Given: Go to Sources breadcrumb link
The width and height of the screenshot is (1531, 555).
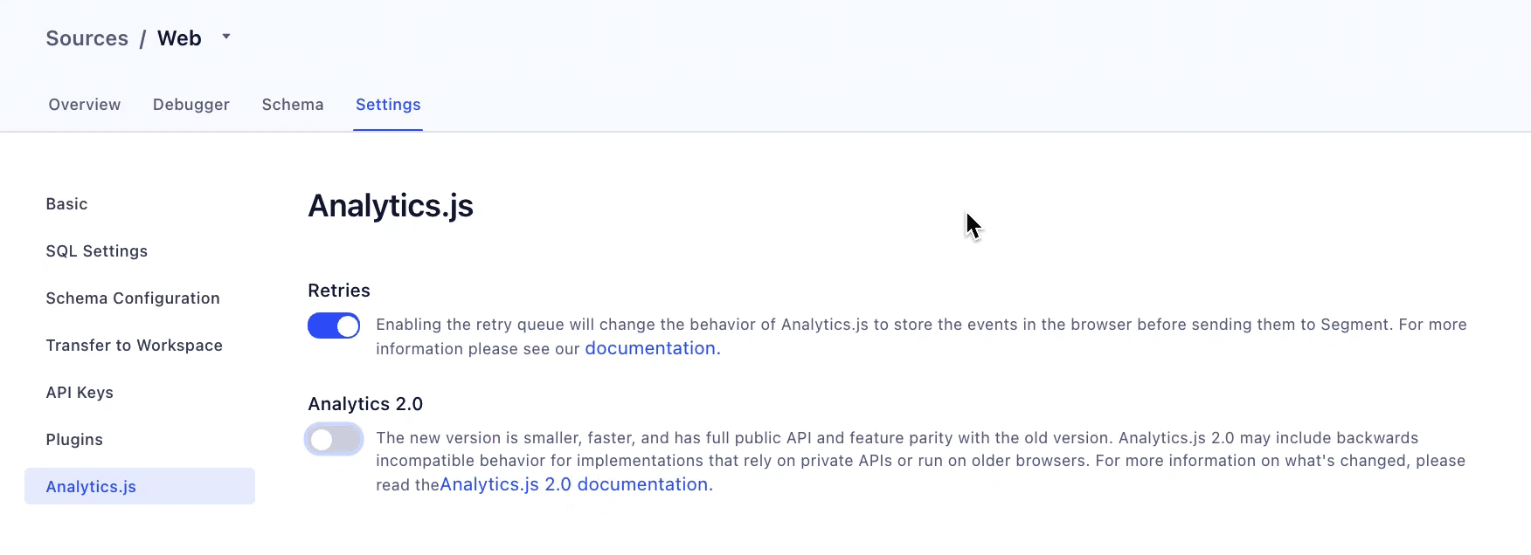Looking at the screenshot, I should pyautogui.click(x=87, y=38).
